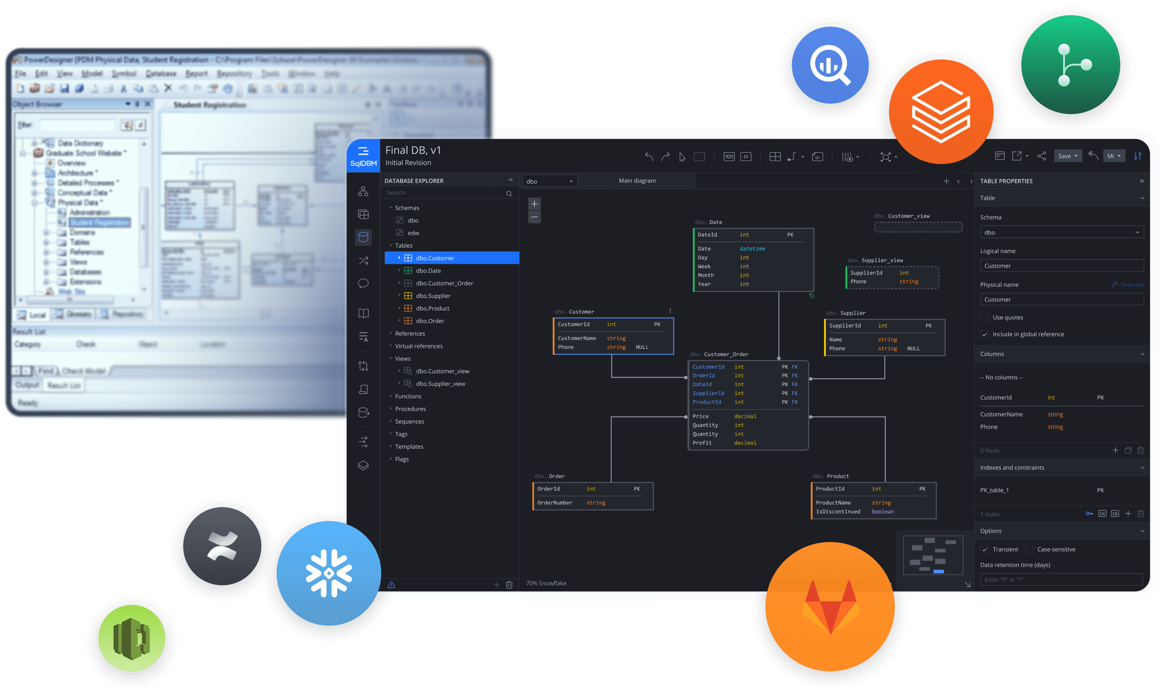Switch to the Main diagram tab

637,181
